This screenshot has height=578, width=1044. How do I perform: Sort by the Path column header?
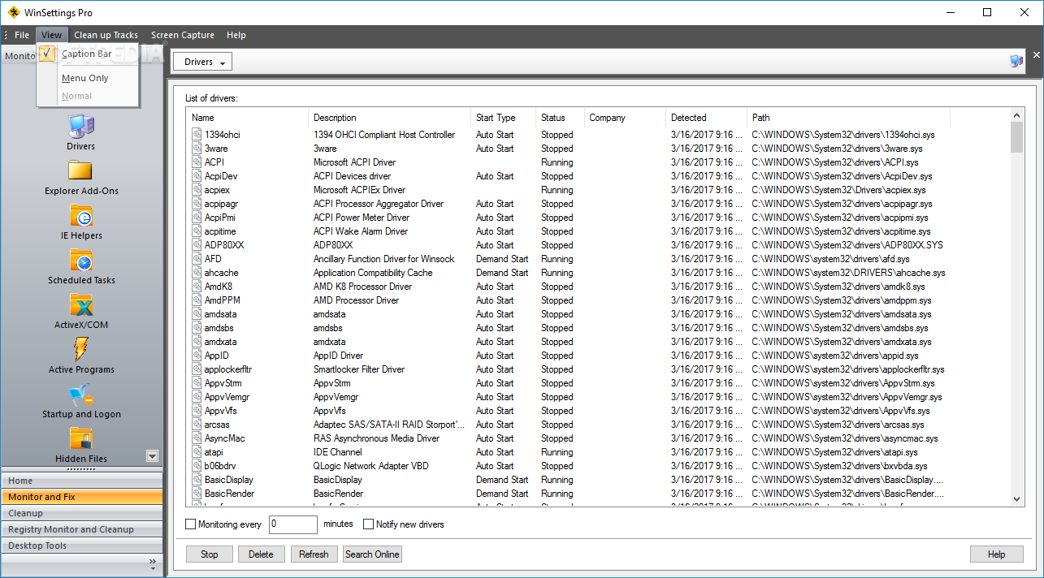click(848, 118)
